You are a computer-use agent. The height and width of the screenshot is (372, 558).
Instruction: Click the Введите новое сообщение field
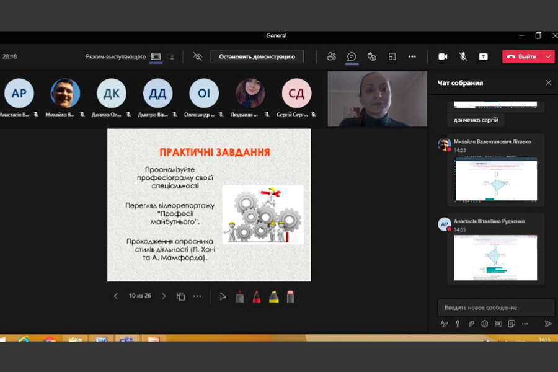tap(495, 308)
